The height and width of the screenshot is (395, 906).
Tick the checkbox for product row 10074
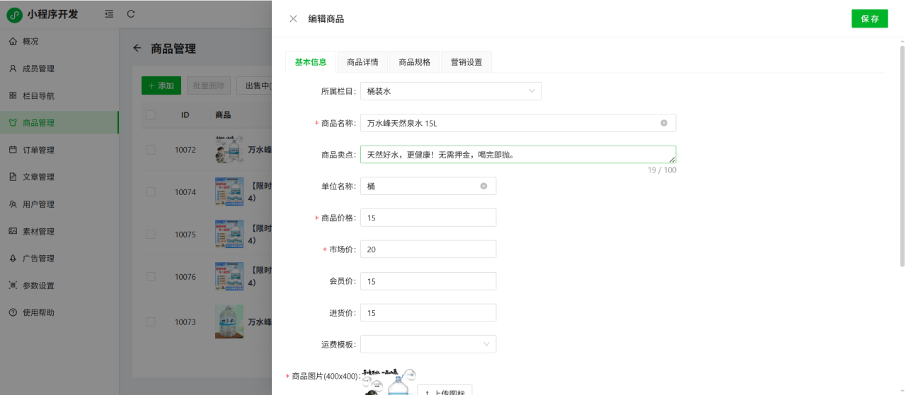click(x=151, y=192)
